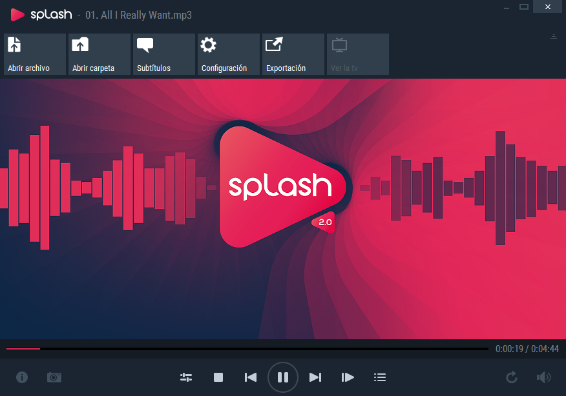Open the Exportación tool

(292, 54)
